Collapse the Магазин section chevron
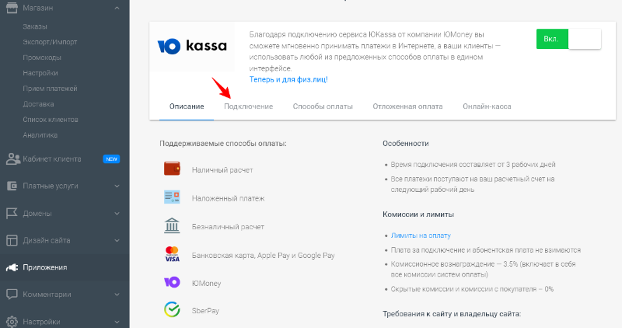Image resolution: width=622 pixels, height=328 pixels. (x=117, y=8)
